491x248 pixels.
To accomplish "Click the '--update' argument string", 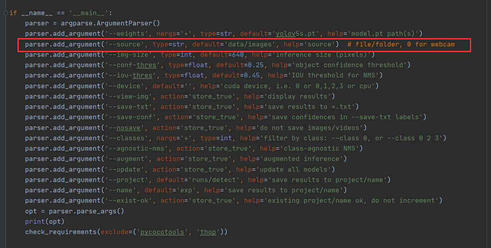I will [125, 169].
